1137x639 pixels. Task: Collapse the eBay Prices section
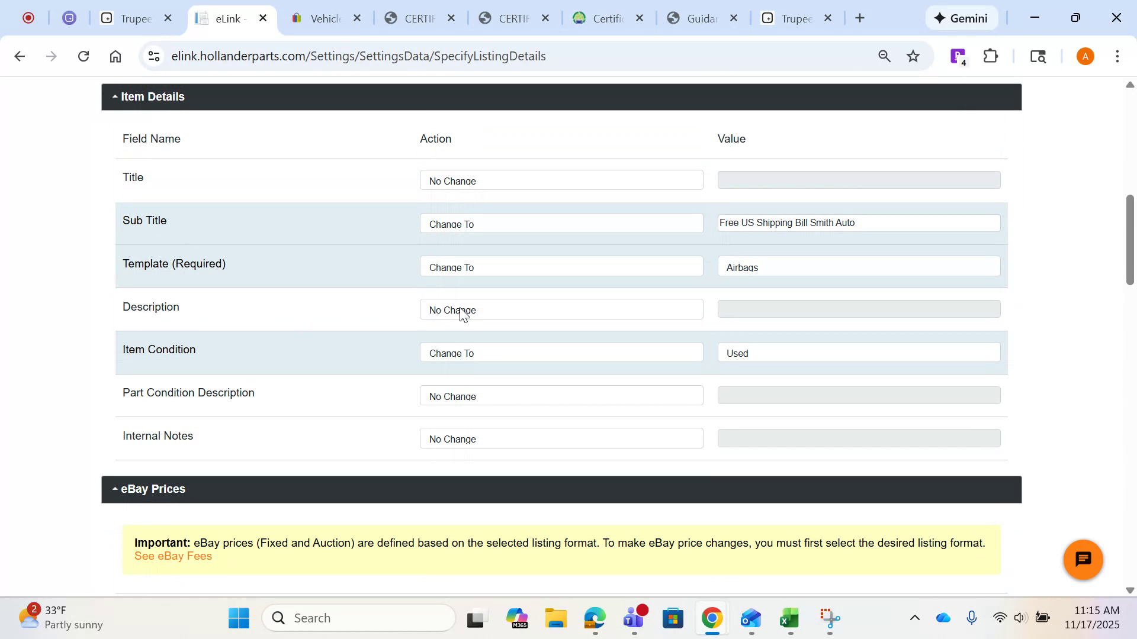click(115, 489)
